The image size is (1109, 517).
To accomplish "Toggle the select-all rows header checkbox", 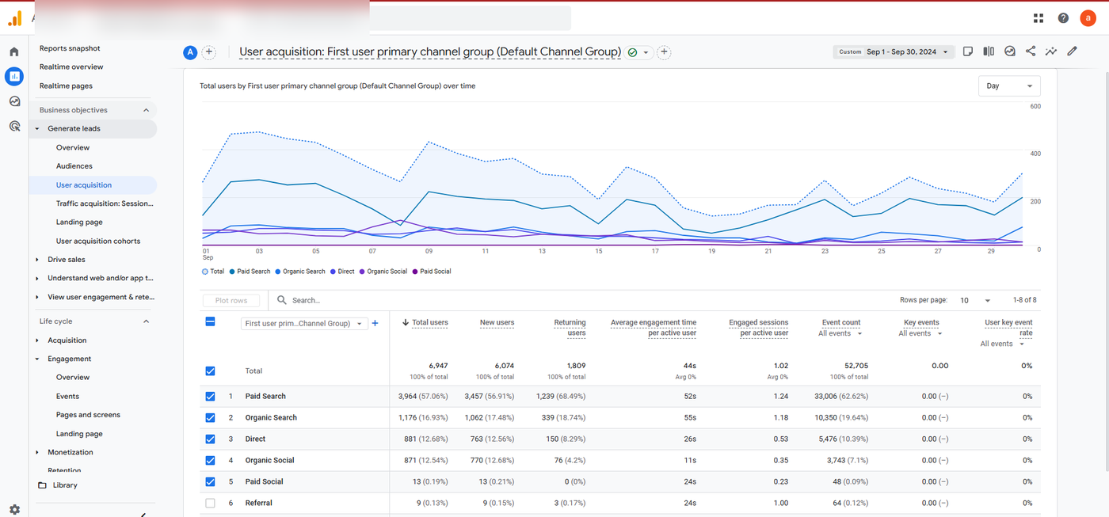I will coord(210,321).
